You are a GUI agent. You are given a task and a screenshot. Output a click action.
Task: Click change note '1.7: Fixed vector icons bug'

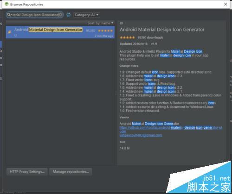click(x=140, y=80)
